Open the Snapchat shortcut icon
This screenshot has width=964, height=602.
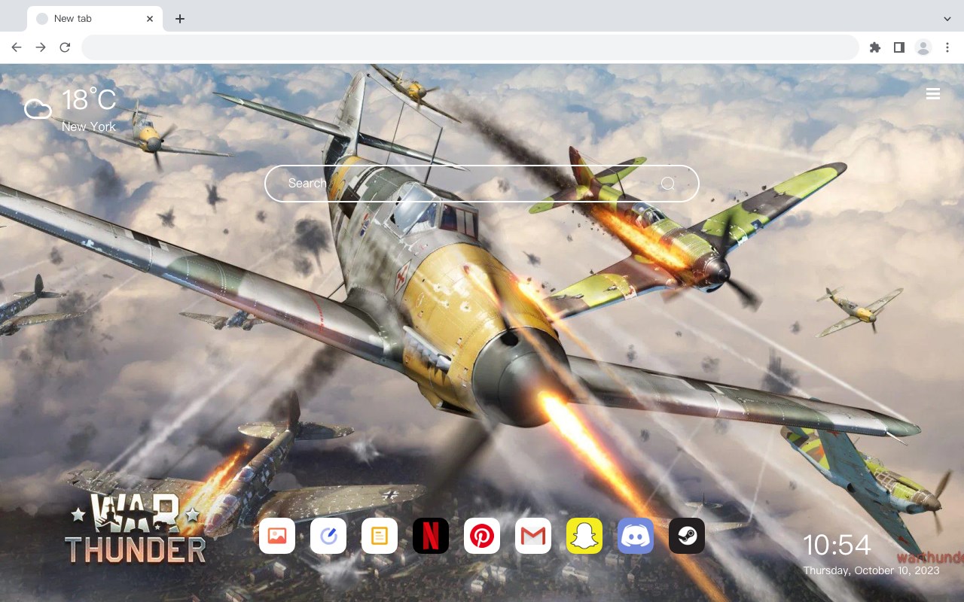(x=584, y=536)
